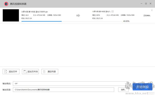The height and width of the screenshot is (95, 155).
Task: Click the black video thumbnail preview
Action: [x=11, y=15]
